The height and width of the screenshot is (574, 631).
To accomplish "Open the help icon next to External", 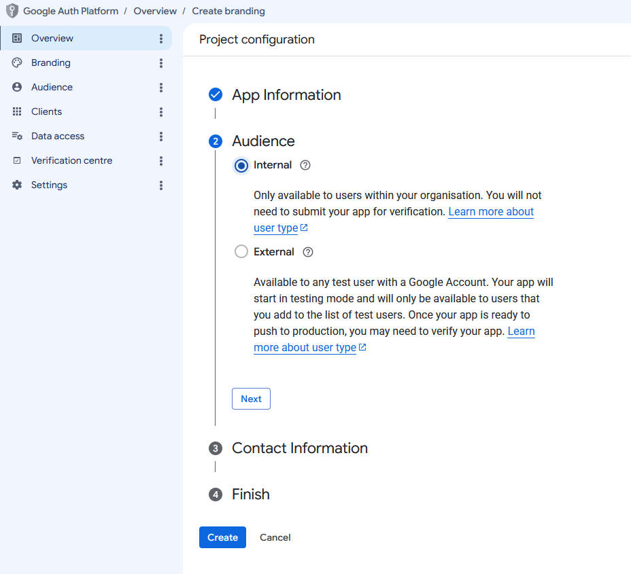I will (308, 252).
